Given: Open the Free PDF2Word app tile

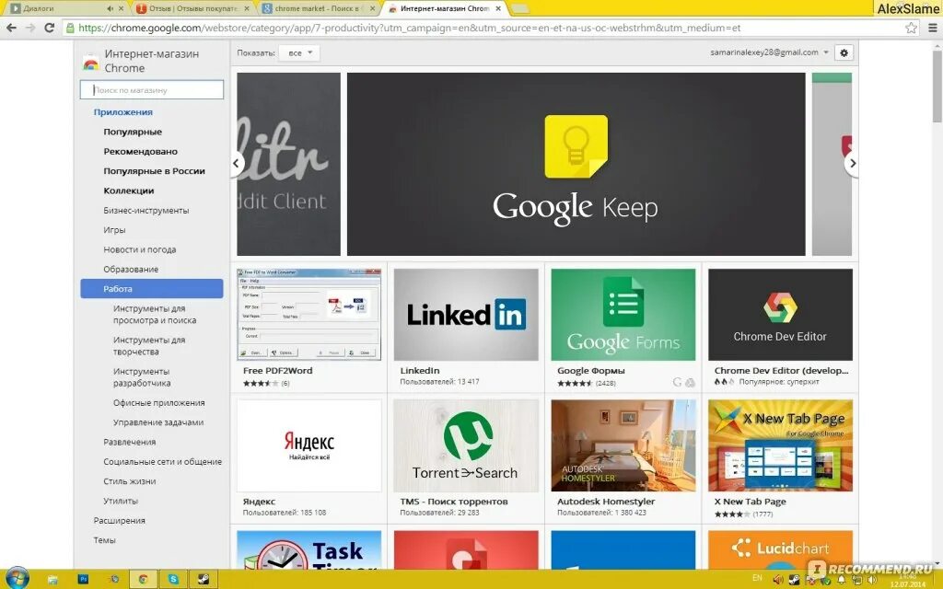Looking at the screenshot, I should [x=309, y=328].
